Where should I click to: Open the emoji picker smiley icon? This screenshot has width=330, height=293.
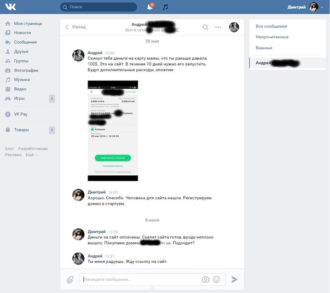click(x=216, y=279)
